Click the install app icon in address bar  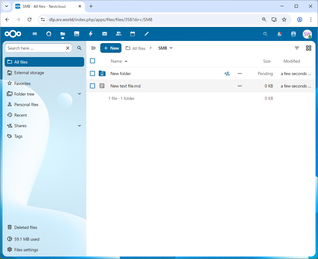click(274, 20)
